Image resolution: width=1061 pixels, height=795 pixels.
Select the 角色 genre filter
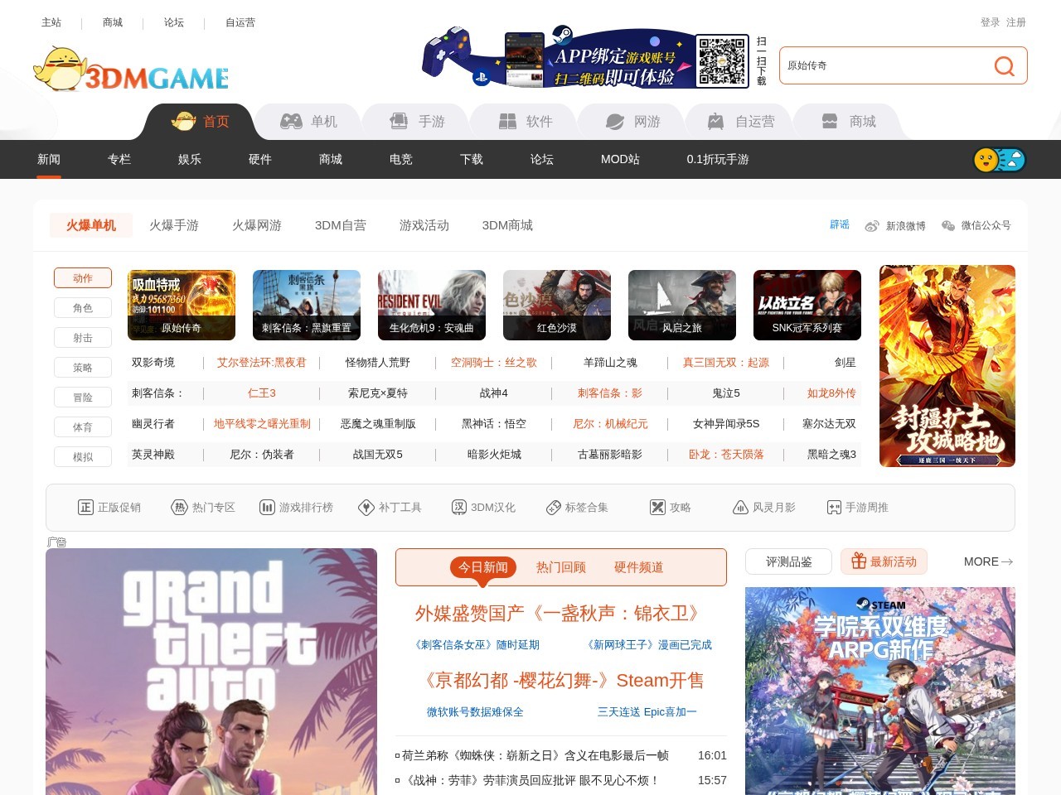(x=83, y=308)
